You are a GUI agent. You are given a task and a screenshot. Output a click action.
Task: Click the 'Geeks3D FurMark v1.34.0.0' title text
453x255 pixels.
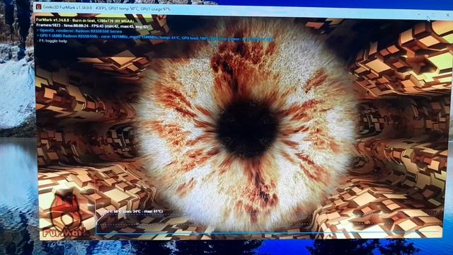coord(67,7)
